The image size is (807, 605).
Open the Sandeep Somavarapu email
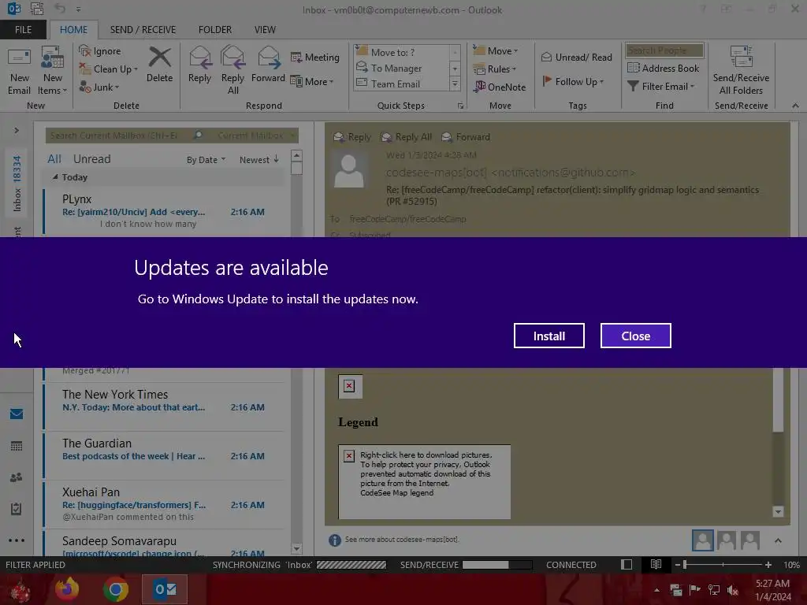(164, 545)
